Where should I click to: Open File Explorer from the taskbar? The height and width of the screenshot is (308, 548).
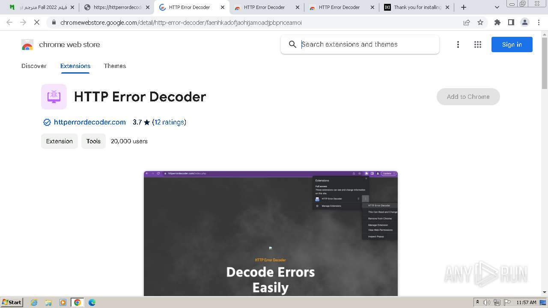pyautogui.click(x=48, y=302)
